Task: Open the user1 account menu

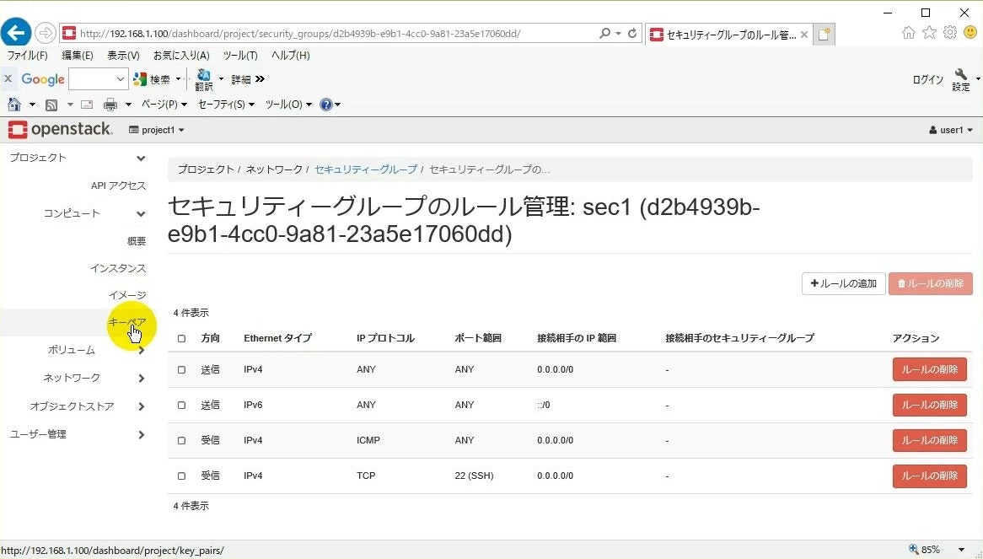Action: [951, 131]
